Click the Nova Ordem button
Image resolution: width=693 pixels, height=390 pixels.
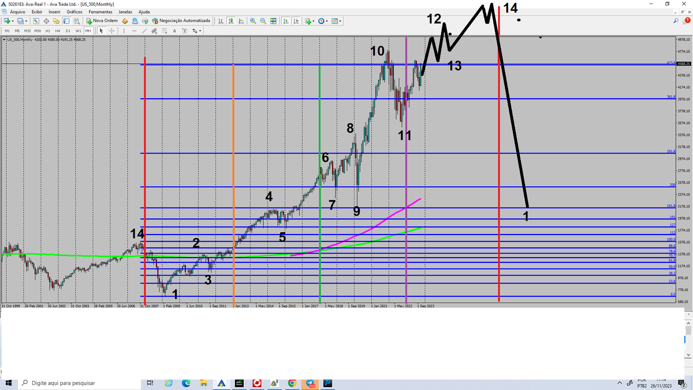(102, 21)
